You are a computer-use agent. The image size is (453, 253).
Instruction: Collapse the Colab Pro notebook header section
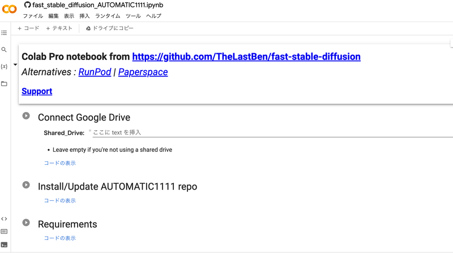click(x=15, y=65)
